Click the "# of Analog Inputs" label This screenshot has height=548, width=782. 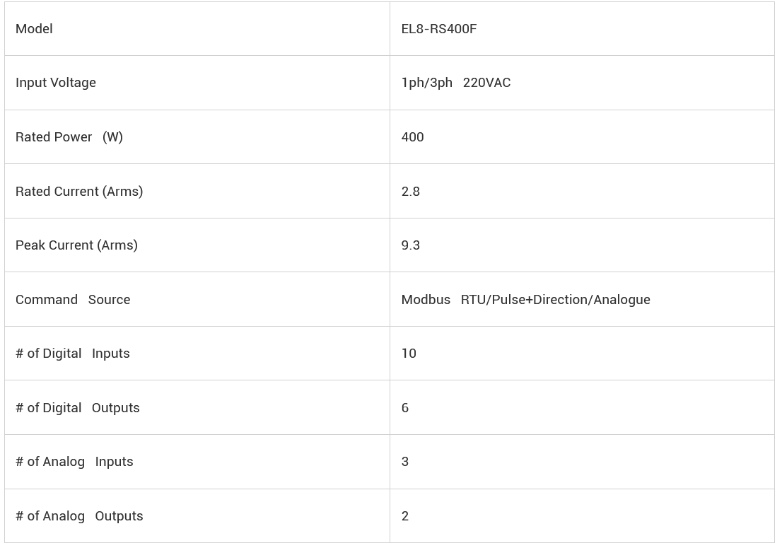pos(74,462)
